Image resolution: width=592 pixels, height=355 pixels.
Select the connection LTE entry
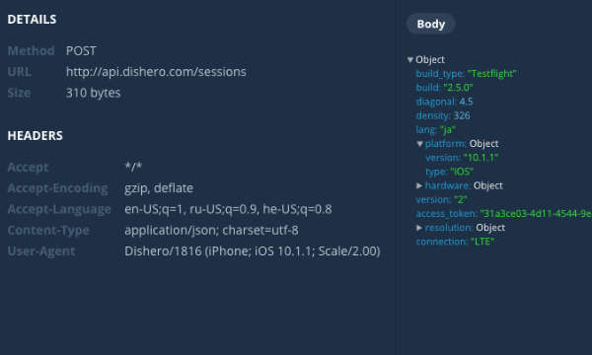(455, 242)
